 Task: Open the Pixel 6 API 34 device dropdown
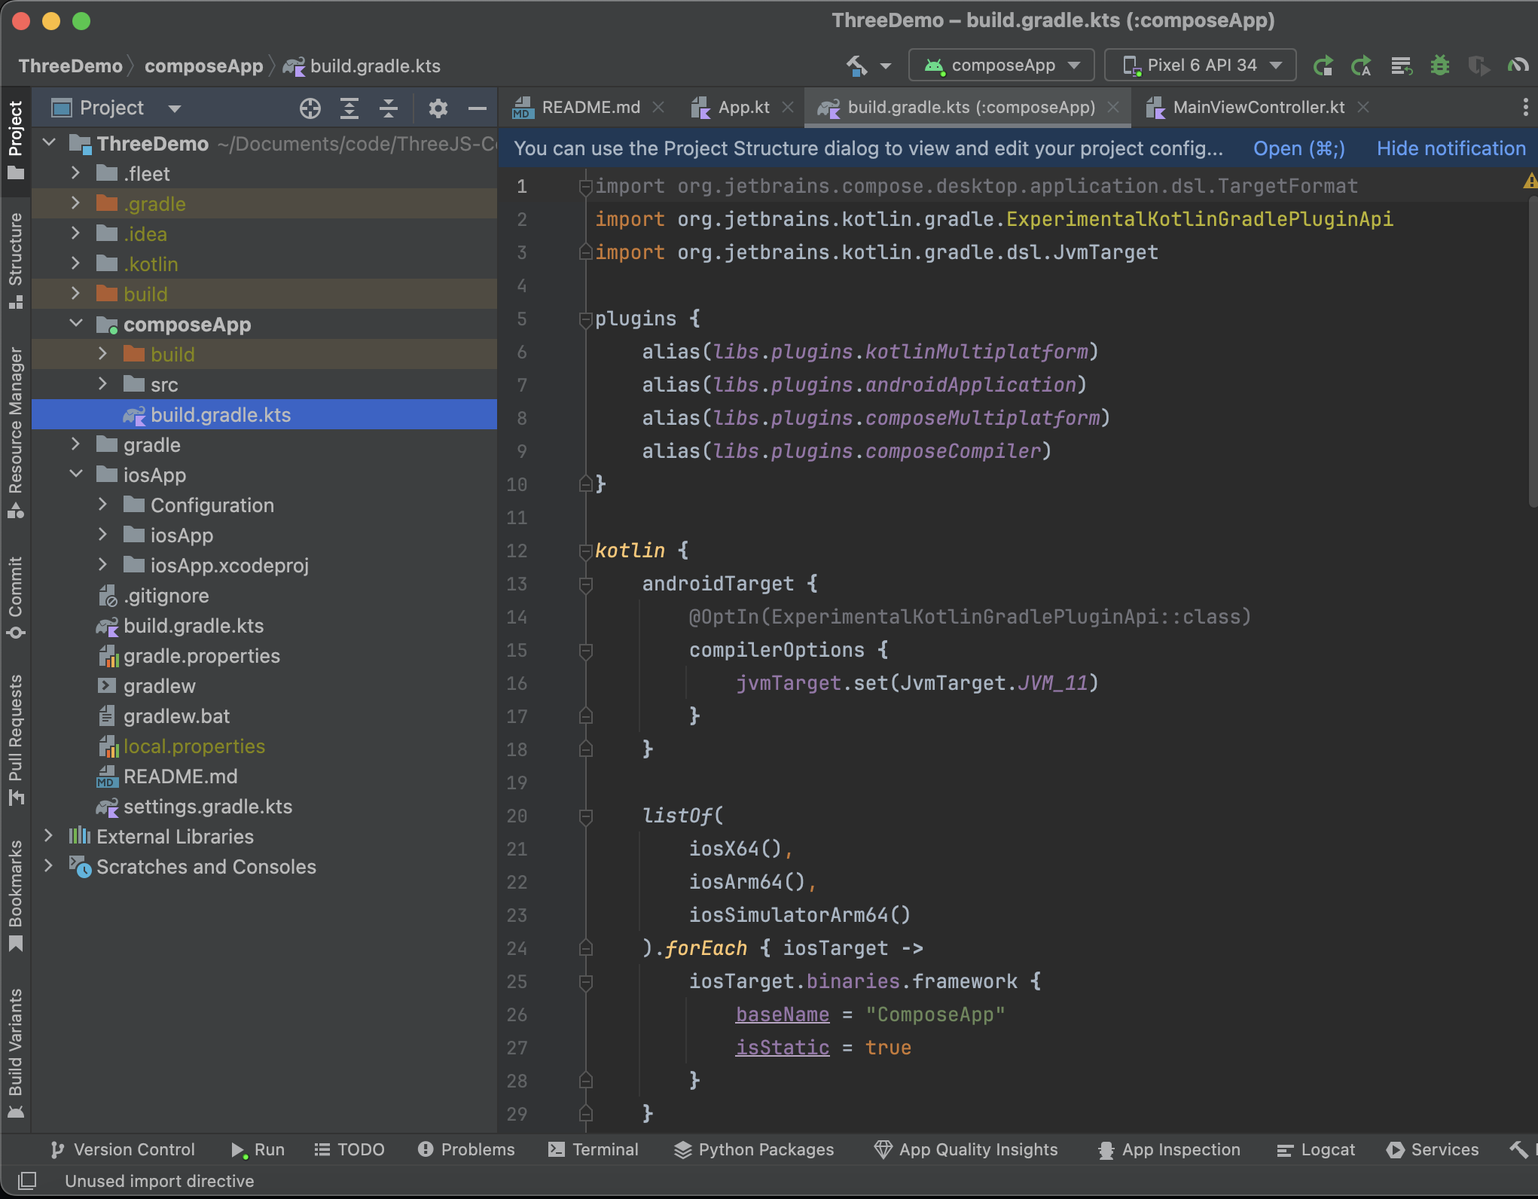click(1200, 66)
